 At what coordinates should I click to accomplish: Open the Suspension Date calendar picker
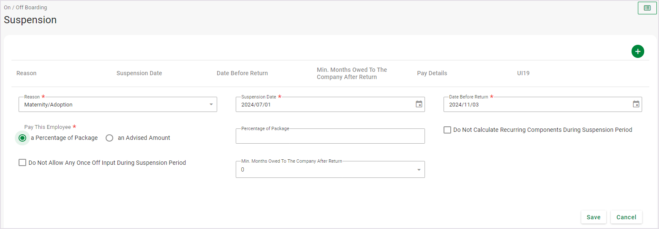(x=419, y=104)
